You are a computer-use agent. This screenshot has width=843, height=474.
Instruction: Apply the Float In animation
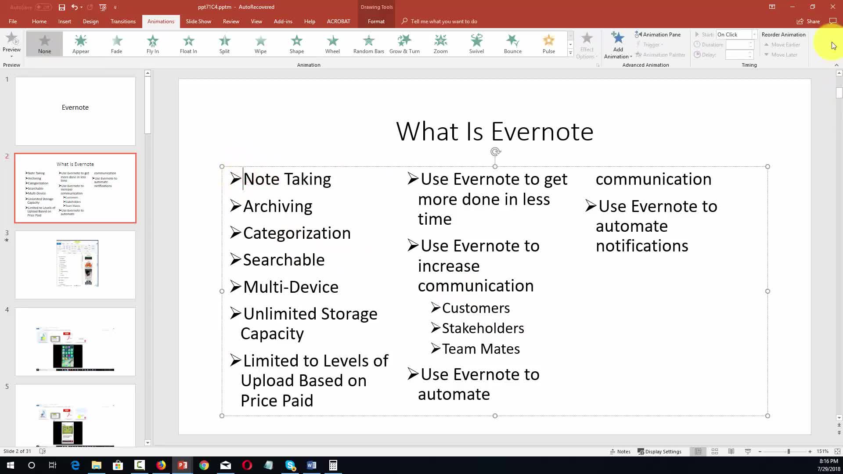(x=188, y=44)
